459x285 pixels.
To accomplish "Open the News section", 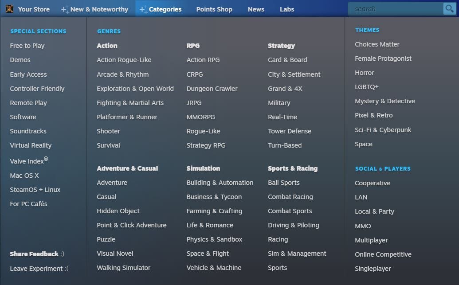I will click(256, 9).
